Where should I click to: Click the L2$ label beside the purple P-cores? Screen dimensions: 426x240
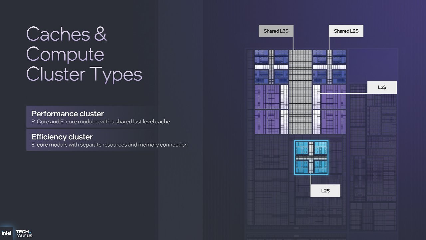382,87
